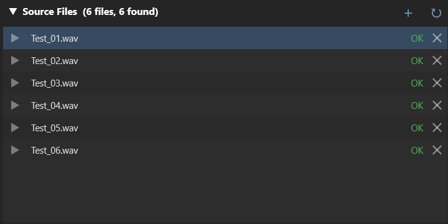The height and width of the screenshot is (224, 448).
Task: Select the Test_02.wav file name
Action: [55, 61]
